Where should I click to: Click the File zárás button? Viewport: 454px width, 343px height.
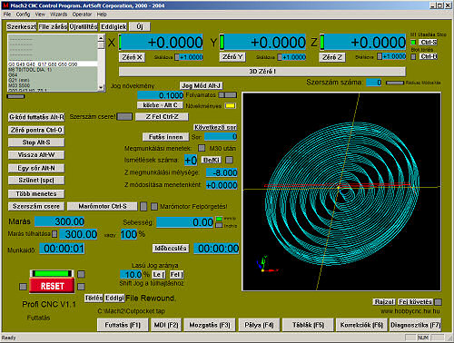tap(53, 26)
